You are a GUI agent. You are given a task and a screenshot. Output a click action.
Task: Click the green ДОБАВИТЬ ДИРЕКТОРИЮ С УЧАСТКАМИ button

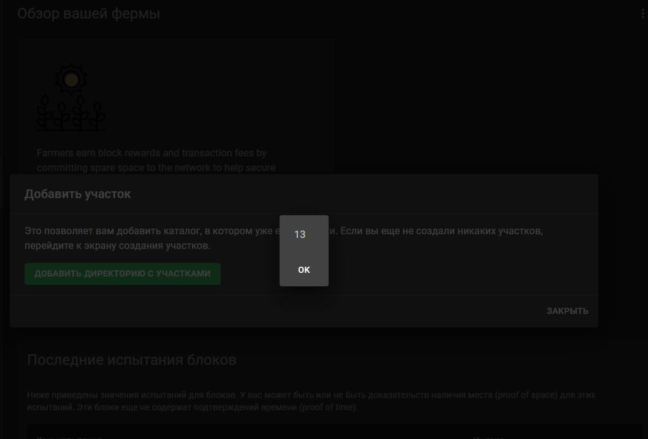tap(123, 273)
